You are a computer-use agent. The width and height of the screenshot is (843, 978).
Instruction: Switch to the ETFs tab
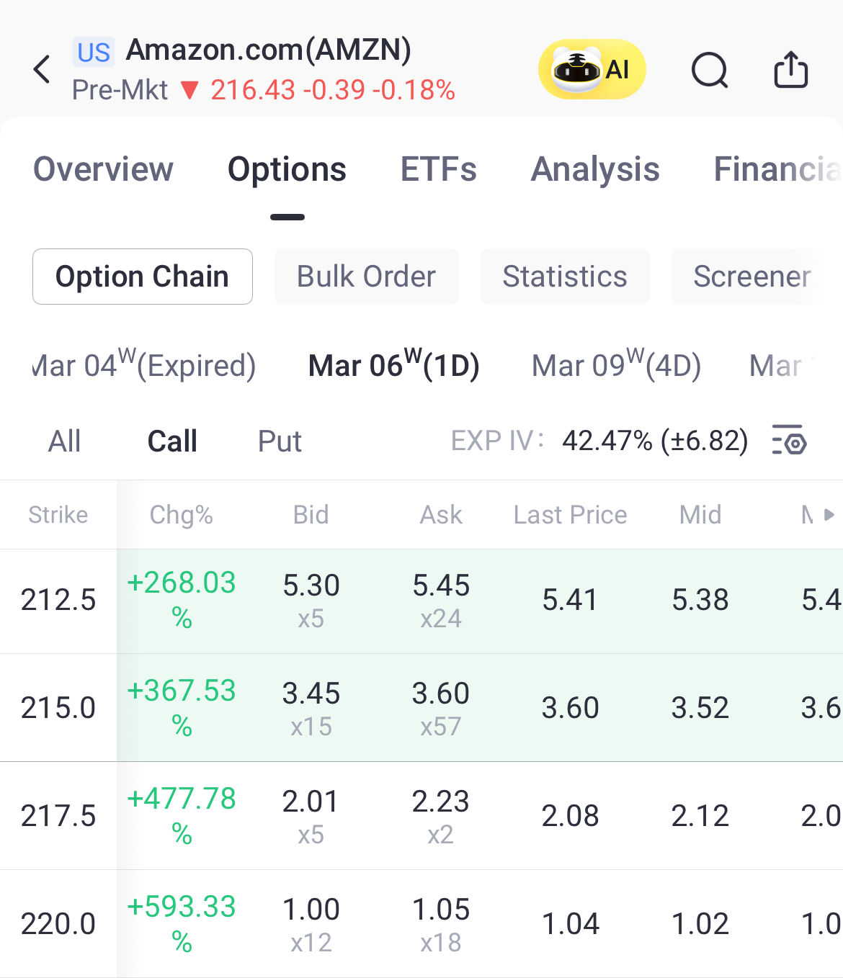[x=438, y=170]
